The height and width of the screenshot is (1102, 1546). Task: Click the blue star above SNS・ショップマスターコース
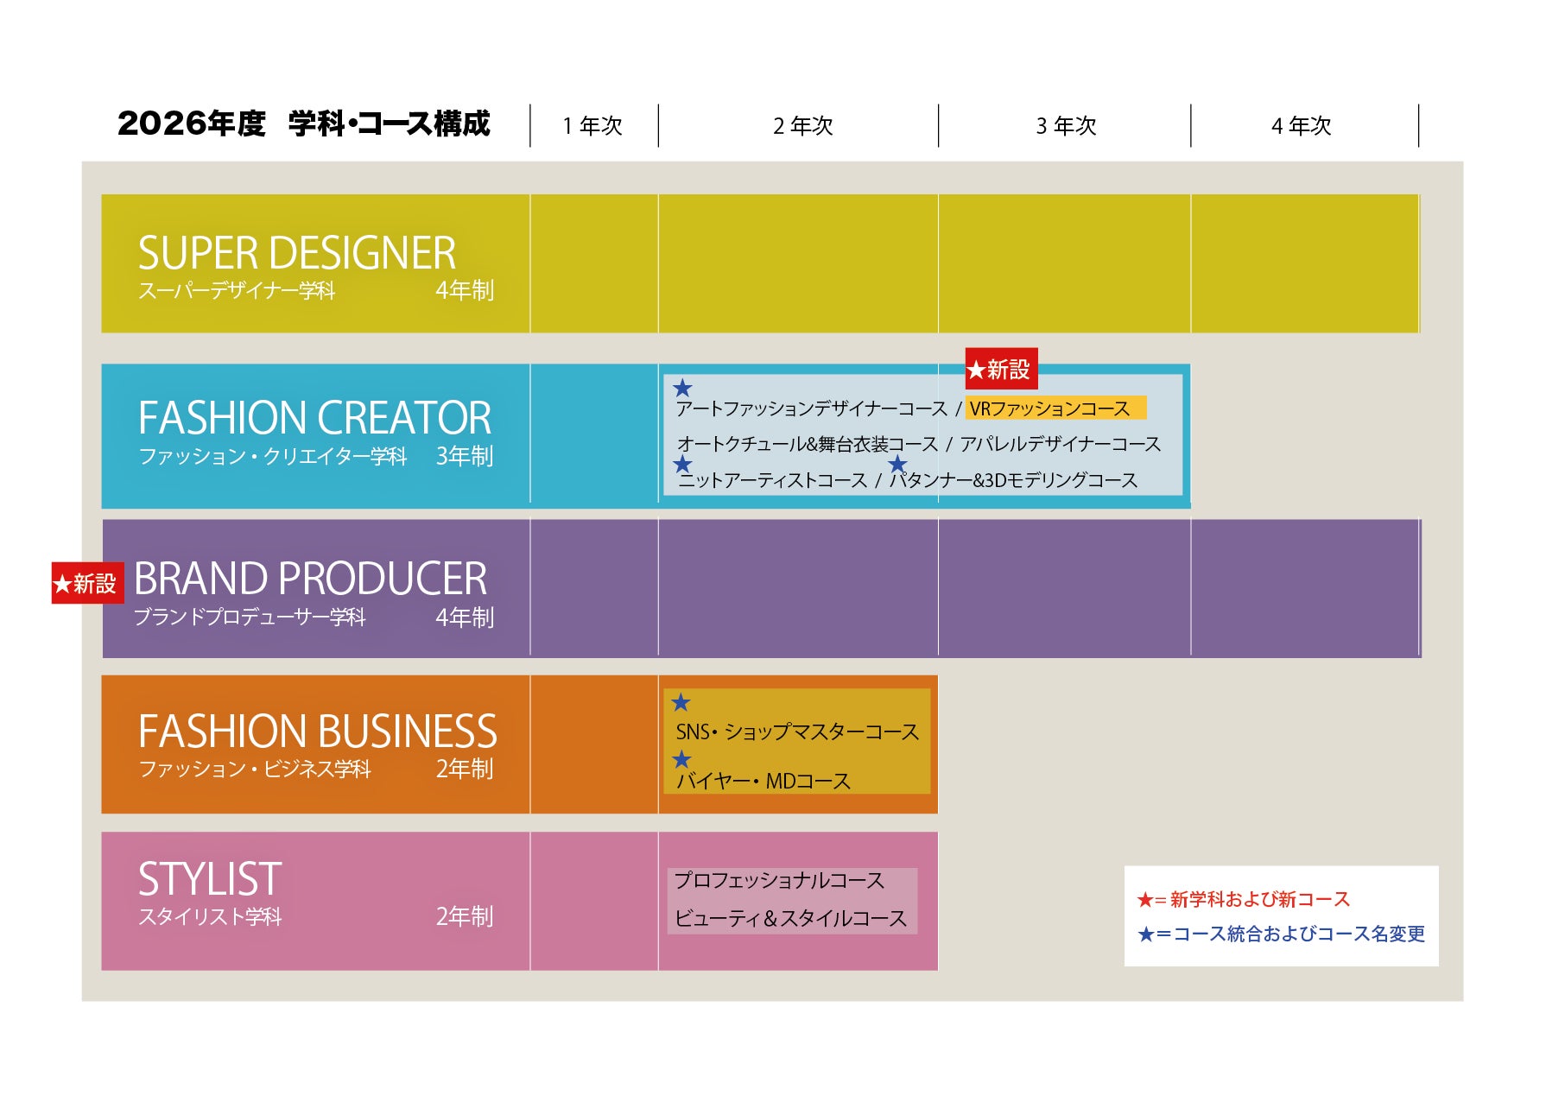pos(681,702)
